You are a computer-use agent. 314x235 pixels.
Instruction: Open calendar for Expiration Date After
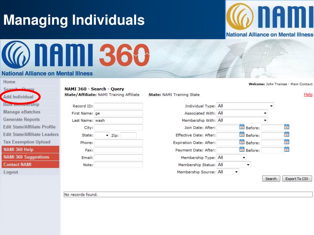(242, 142)
